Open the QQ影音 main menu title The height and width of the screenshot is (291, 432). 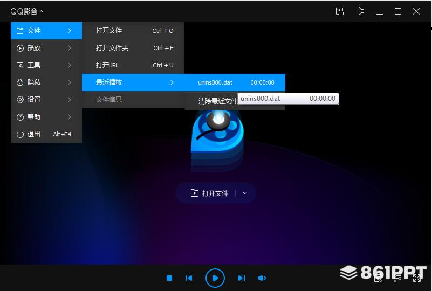click(x=26, y=11)
